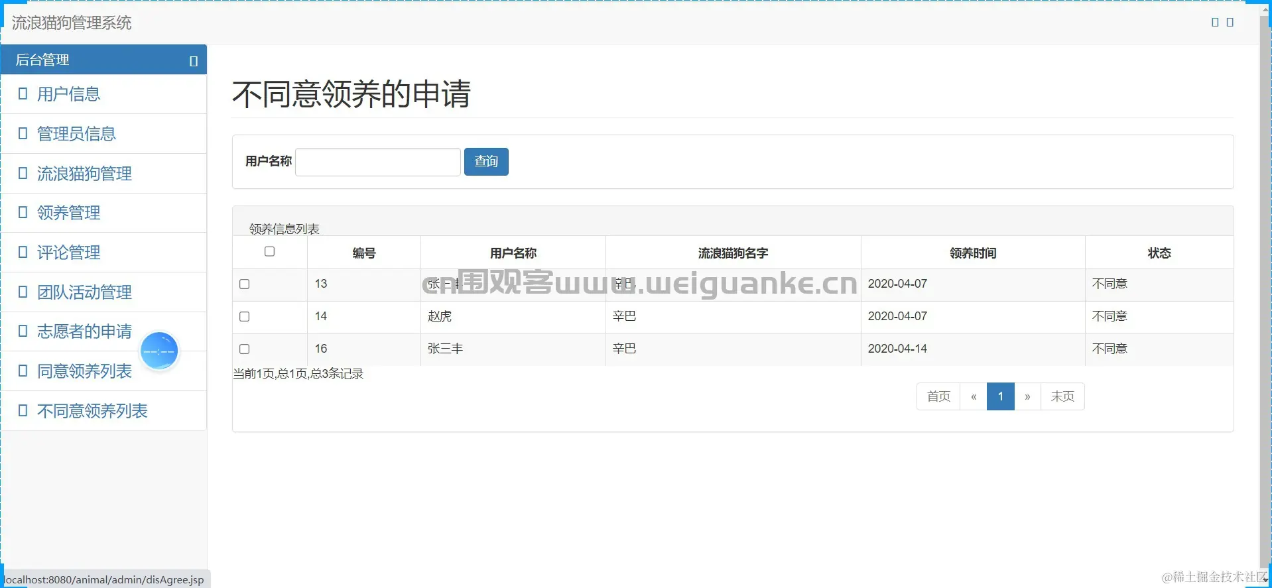
Task: Select page 1 in pagination
Action: pos(1001,396)
